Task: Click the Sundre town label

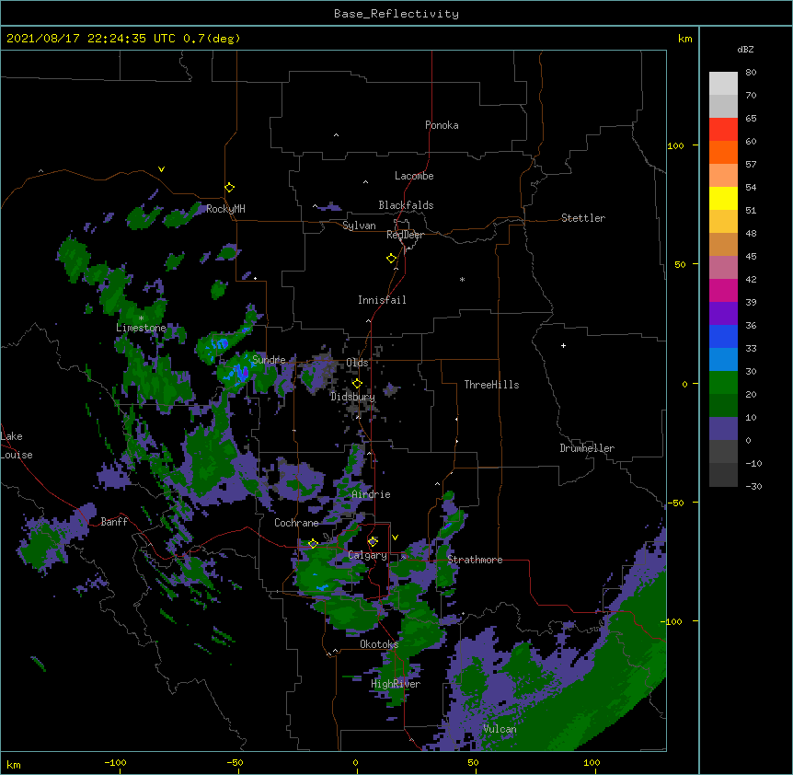Action: [269, 360]
